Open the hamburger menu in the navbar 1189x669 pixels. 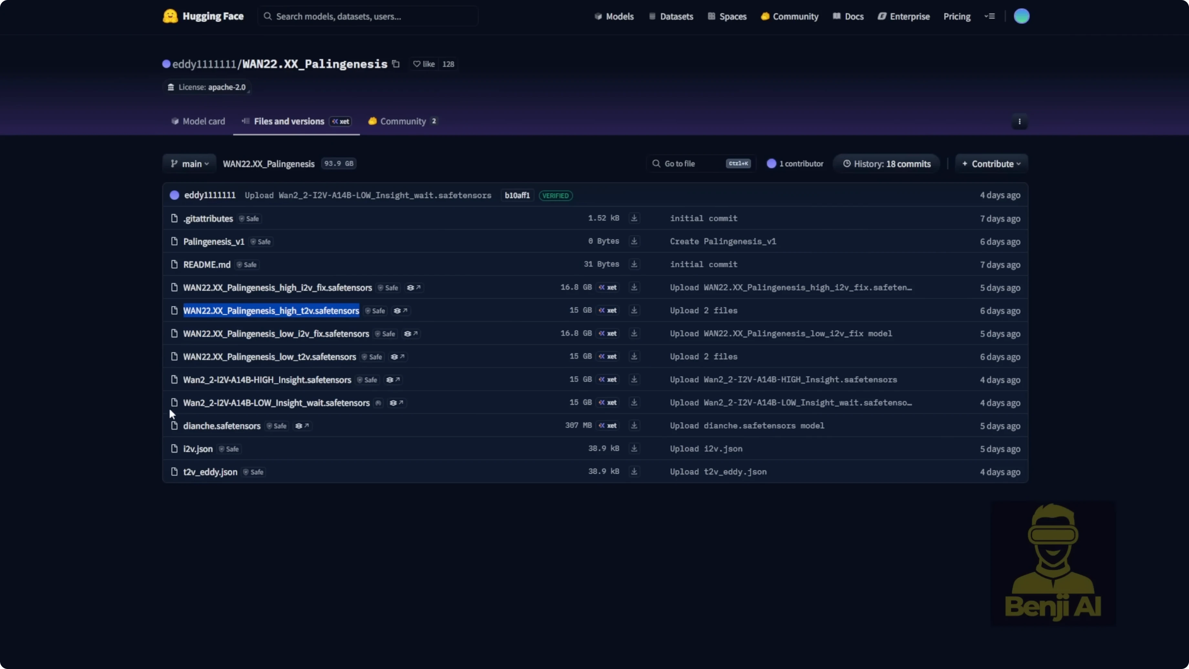[x=990, y=16]
